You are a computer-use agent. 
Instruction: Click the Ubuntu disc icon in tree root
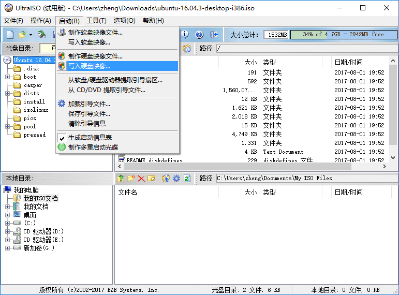pos(7,60)
